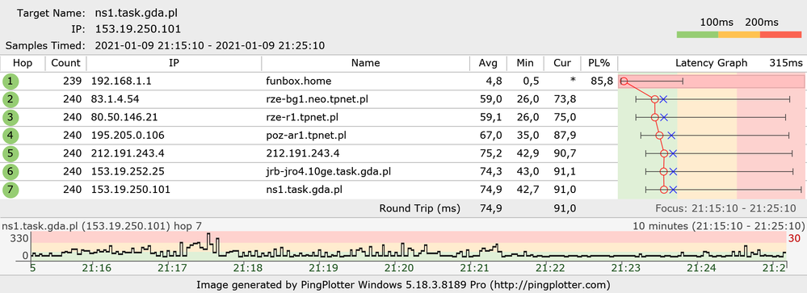Click the funbox.home name cell
Image resolution: width=807 pixels, height=293 pixels.
coord(299,82)
